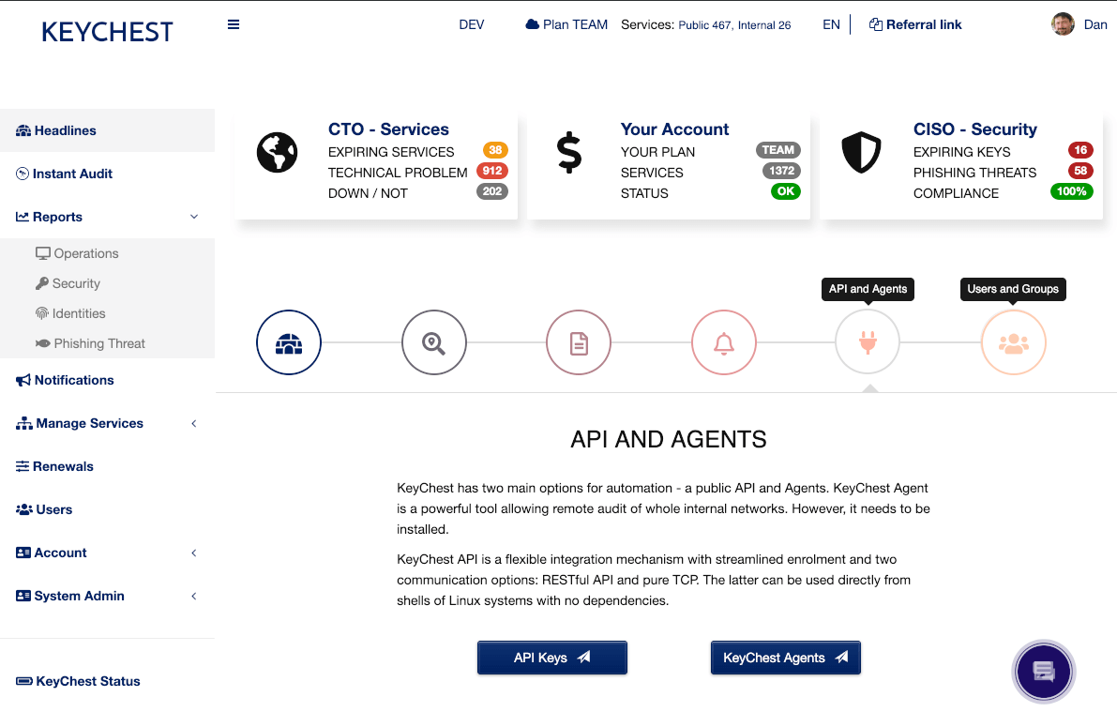Expand the Account sidebar section
The width and height of the screenshot is (1117, 712).
[x=107, y=553]
